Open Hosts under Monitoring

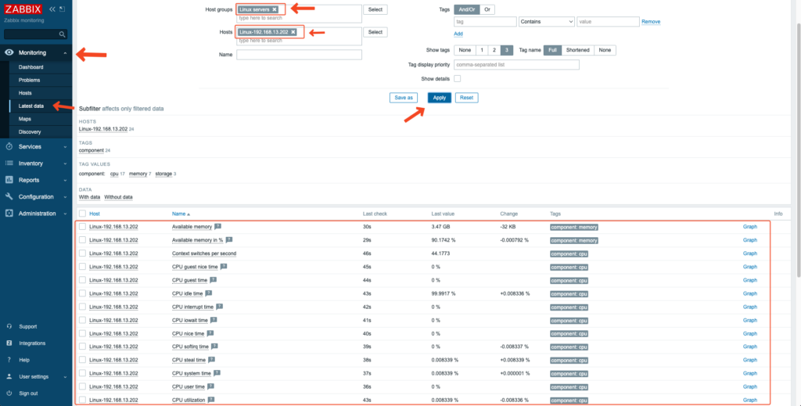(25, 93)
